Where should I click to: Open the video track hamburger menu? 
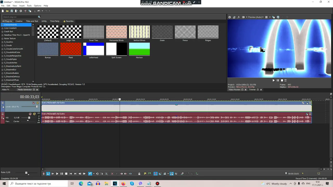pos(3,103)
